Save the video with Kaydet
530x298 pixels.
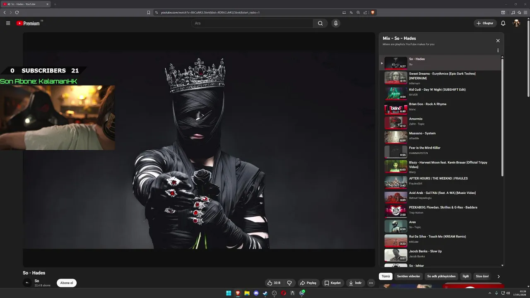(332, 283)
